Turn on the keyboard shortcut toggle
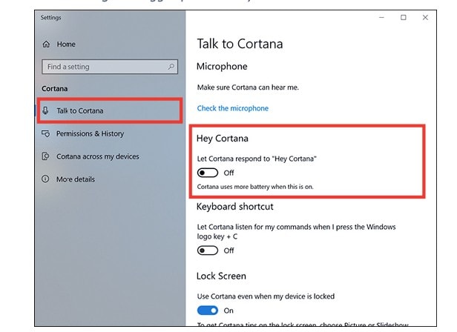Viewport: 457px width, 332px height. 208,250
